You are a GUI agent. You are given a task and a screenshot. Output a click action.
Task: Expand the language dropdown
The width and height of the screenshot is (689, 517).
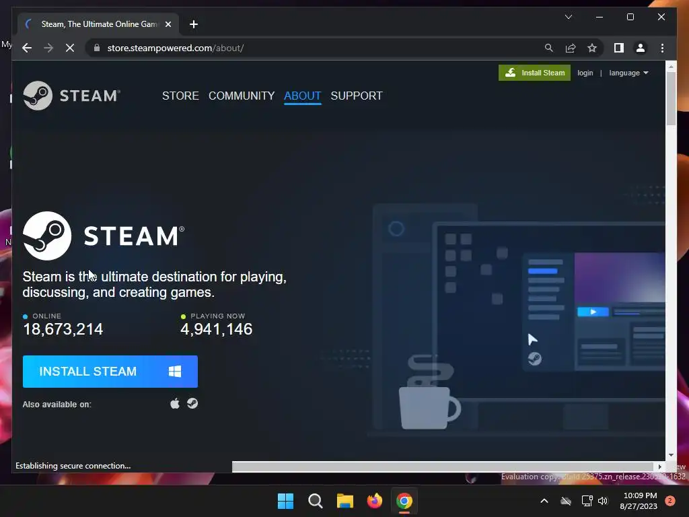click(628, 73)
